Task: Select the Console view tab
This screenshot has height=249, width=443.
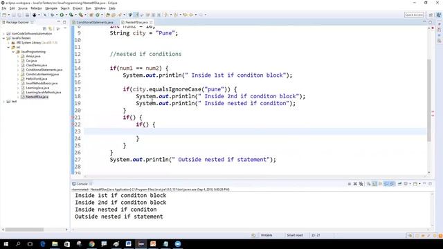Action: click(82, 184)
